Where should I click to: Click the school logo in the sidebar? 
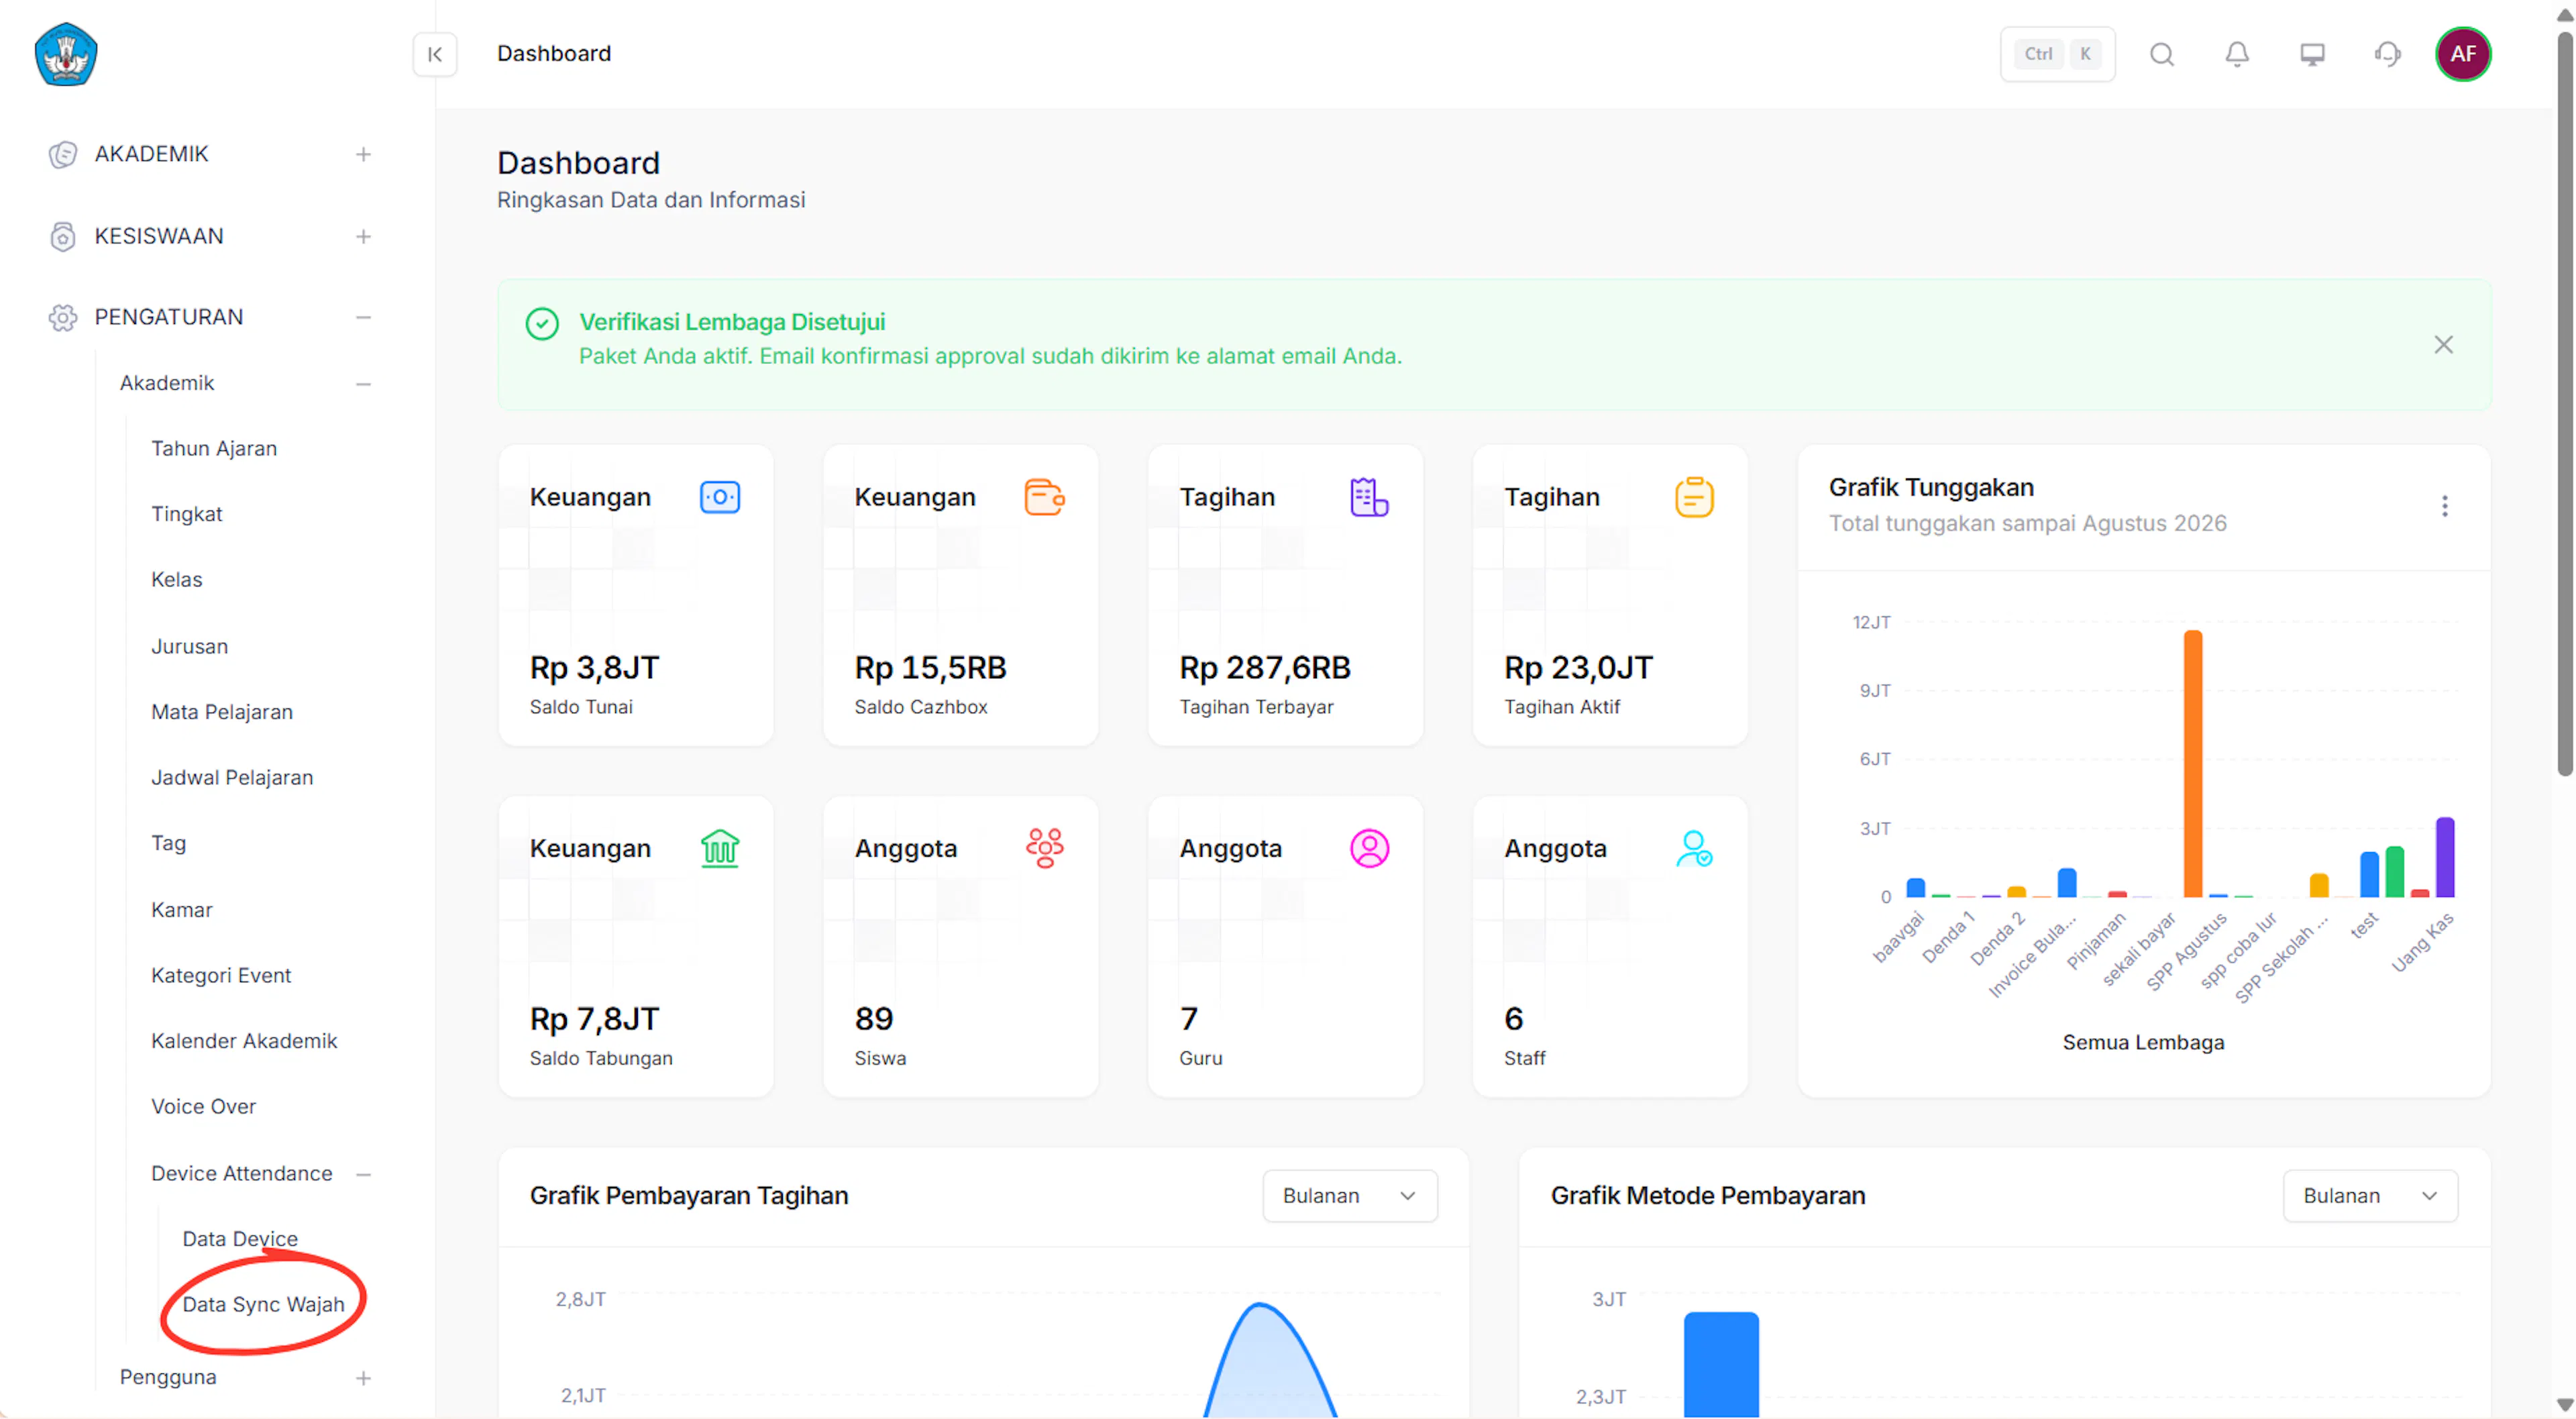coord(66,54)
